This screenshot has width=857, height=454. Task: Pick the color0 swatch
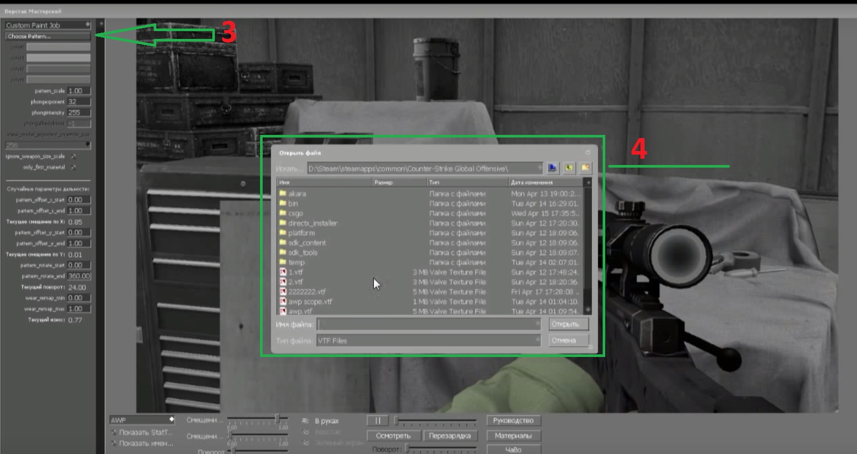coord(58,47)
